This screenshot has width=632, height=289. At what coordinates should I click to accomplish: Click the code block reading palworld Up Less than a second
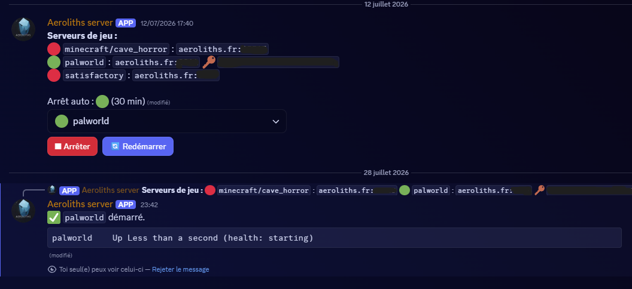pyautogui.click(x=334, y=238)
